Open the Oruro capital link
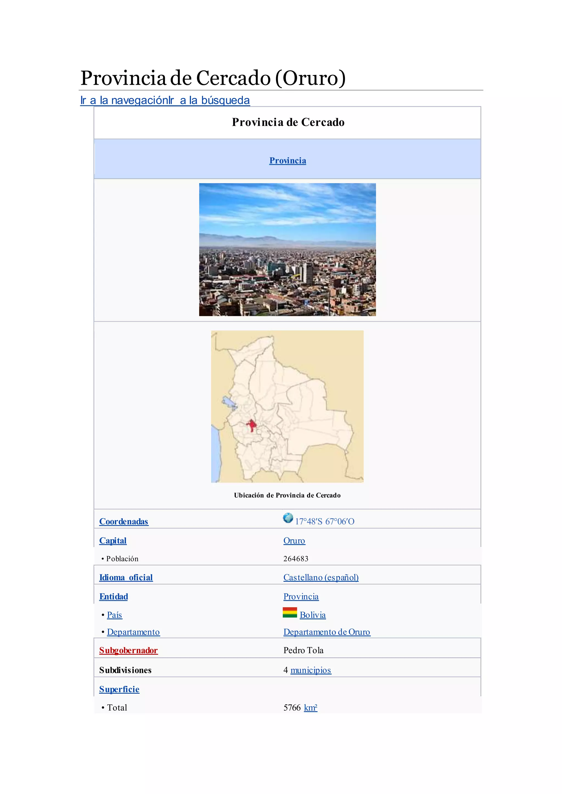This screenshot has height=794, width=562. coord(294,540)
